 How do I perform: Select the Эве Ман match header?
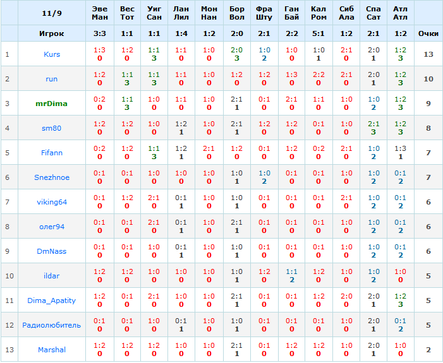click(x=100, y=13)
